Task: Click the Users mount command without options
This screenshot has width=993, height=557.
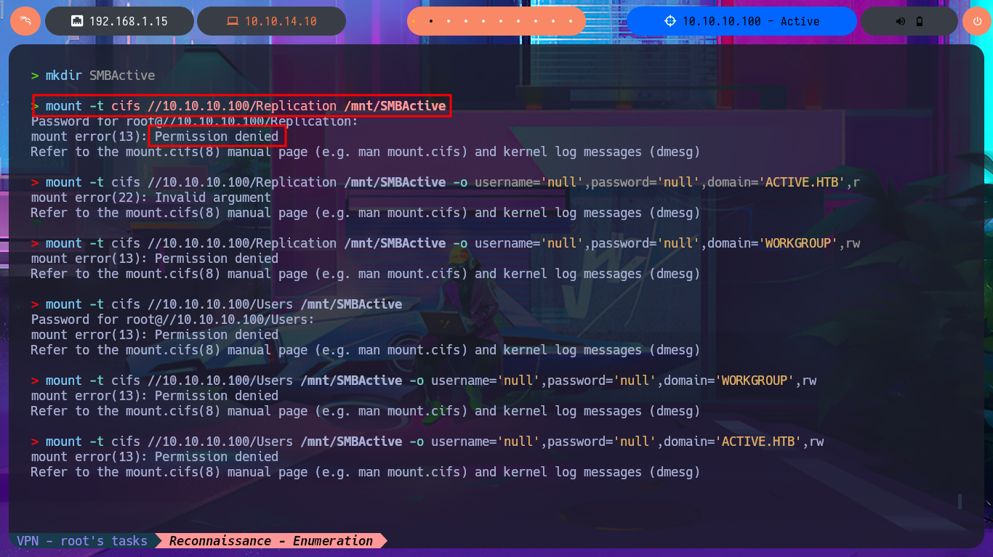Action: pos(217,304)
